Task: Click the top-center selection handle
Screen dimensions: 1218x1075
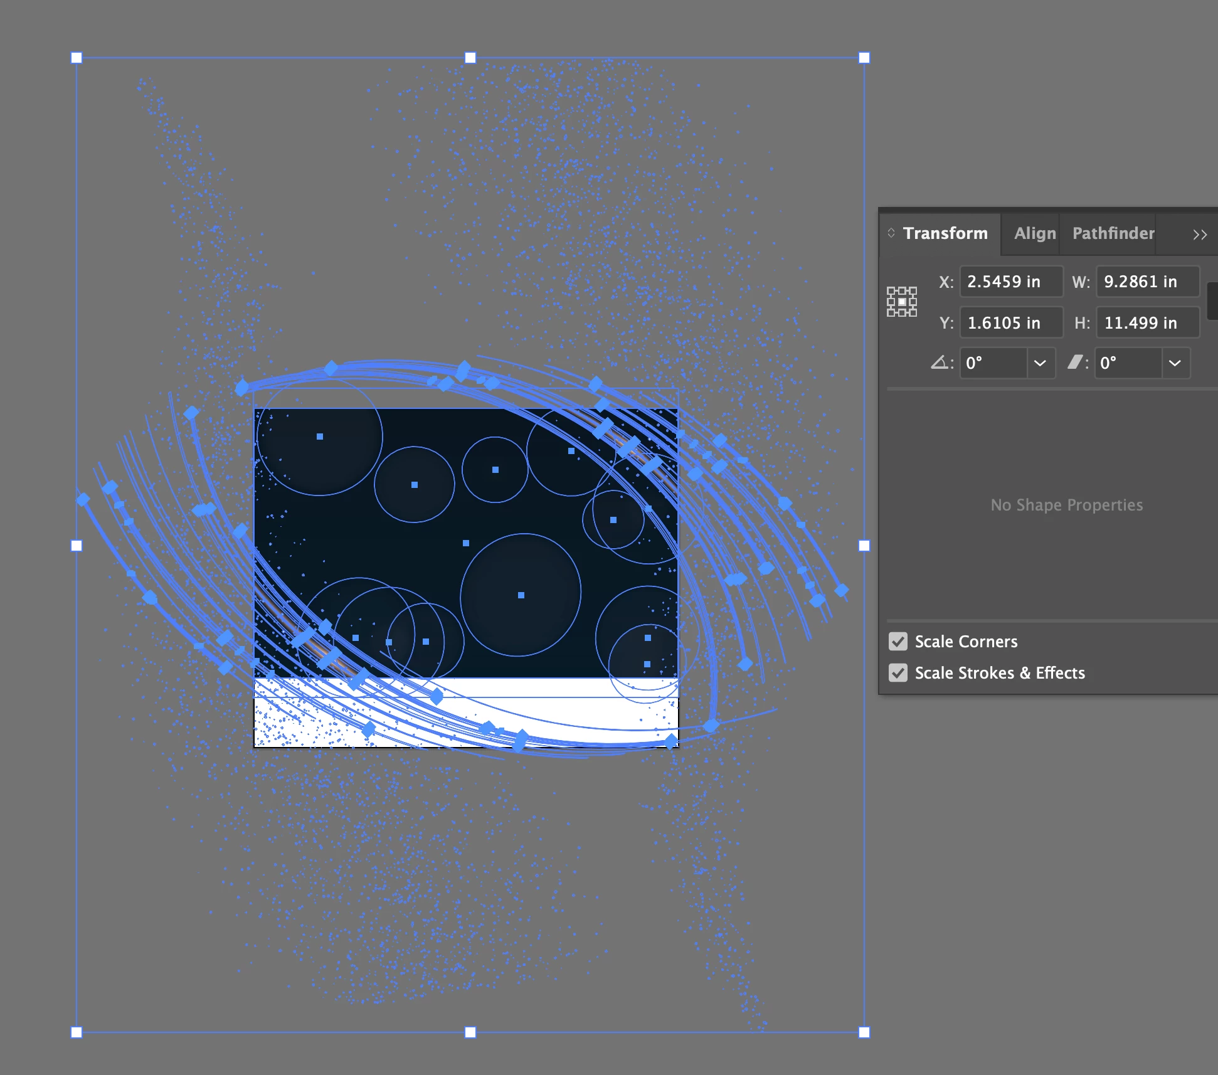Action: click(470, 58)
